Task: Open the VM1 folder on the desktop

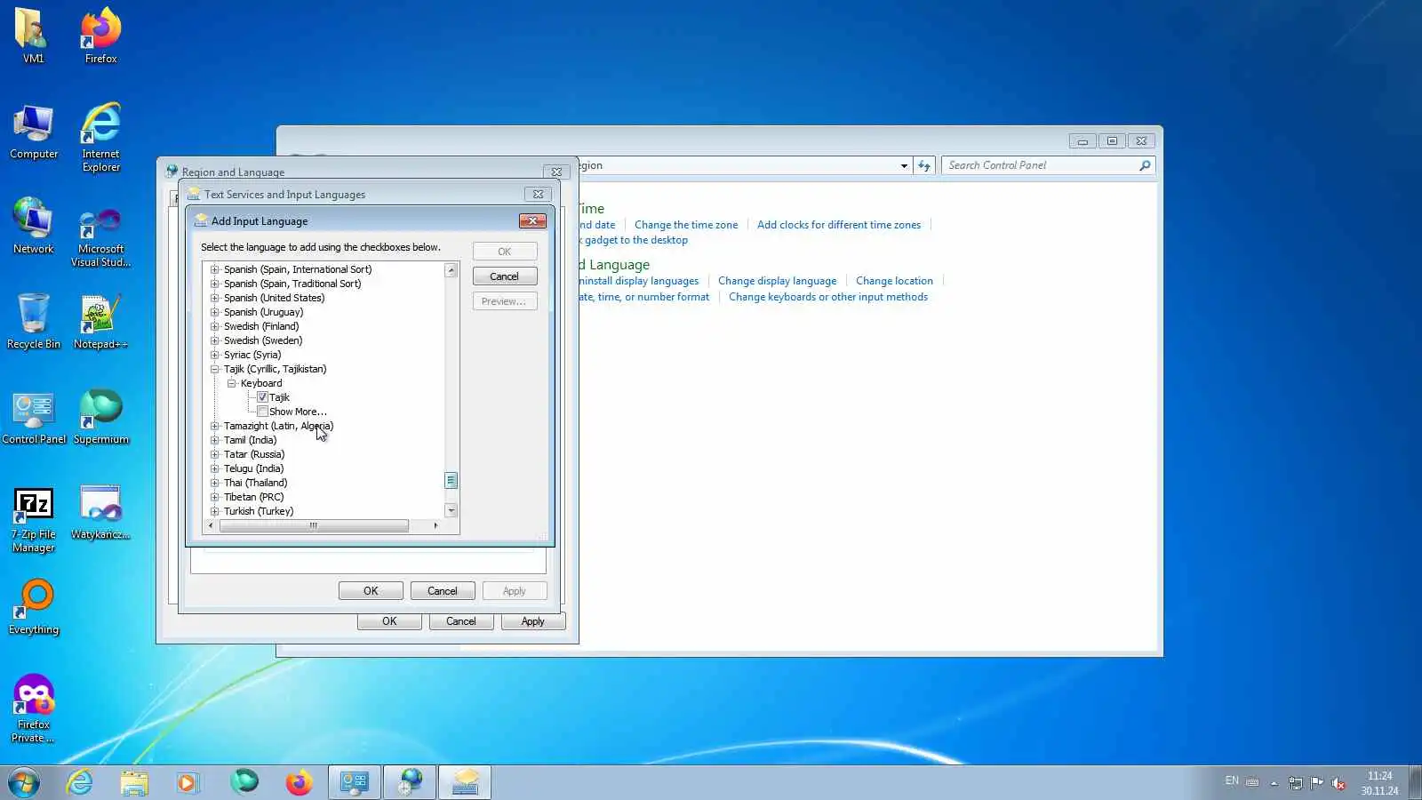Action: pyautogui.click(x=33, y=36)
